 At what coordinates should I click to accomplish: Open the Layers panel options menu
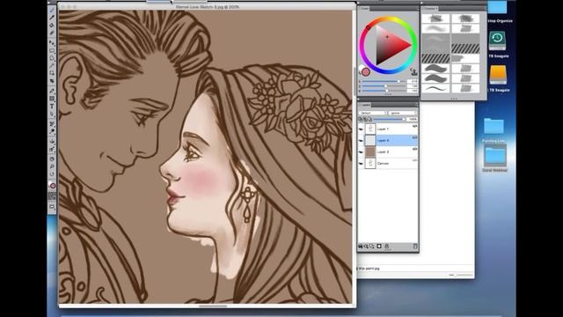(416, 105)
